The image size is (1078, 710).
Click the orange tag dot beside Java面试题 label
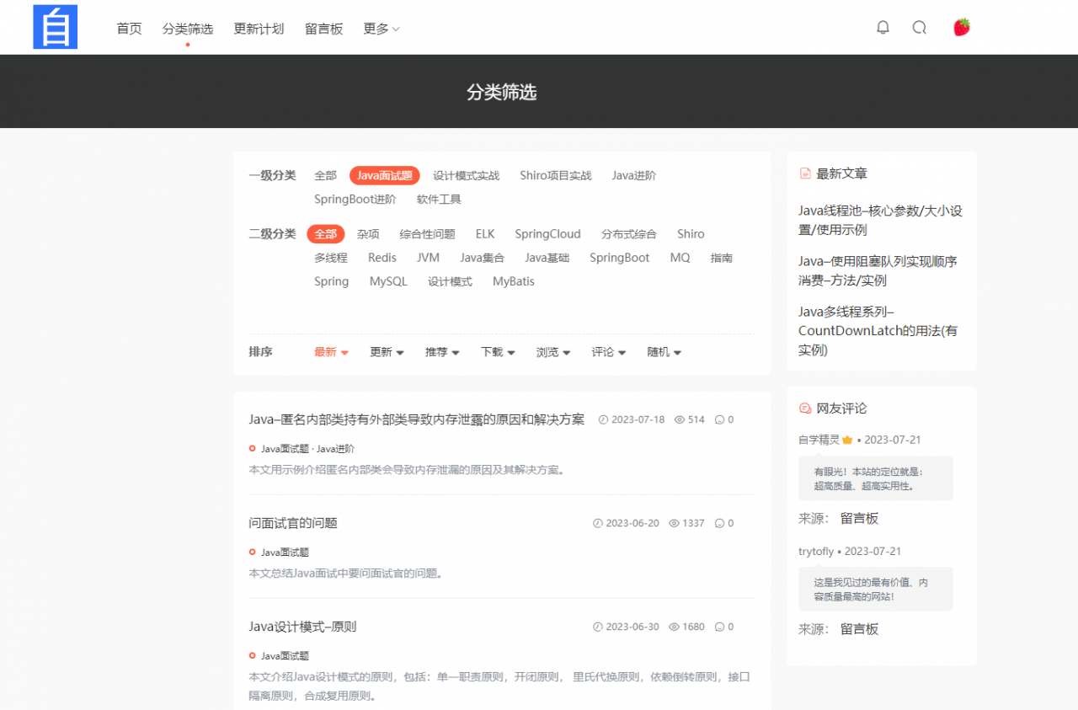click(252, 448)
